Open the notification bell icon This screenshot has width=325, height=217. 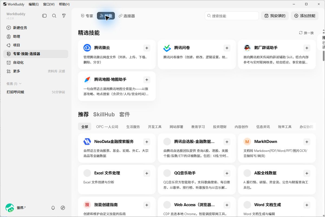pyautogui.click(x=53, y=208)
